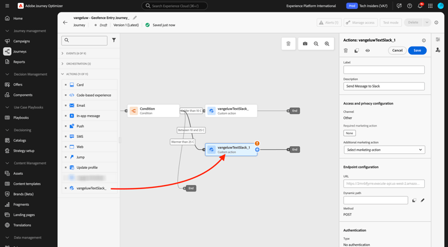Click the Label input field
Viewport: 448px width, 247px height.
(x=383, y=70)
